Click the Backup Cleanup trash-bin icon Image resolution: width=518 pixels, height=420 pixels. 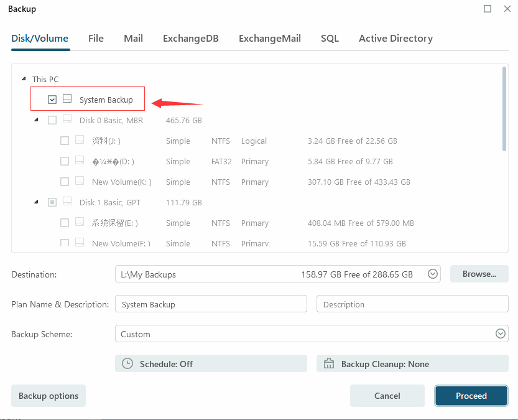pos(329,364)
